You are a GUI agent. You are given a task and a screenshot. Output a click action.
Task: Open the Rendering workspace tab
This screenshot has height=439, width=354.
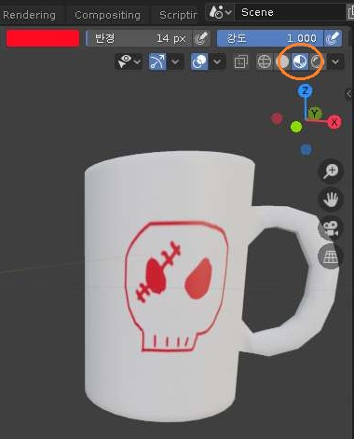[x=30, y=15]
